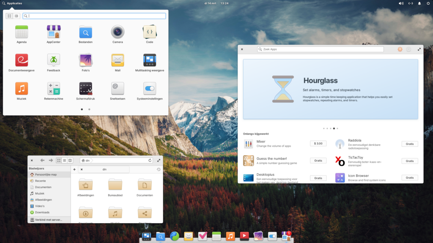The height and width of the screenshot is (243, 433).
Task: Switch Files to column view
Action: pyautogui.click(x=69, y=160)
